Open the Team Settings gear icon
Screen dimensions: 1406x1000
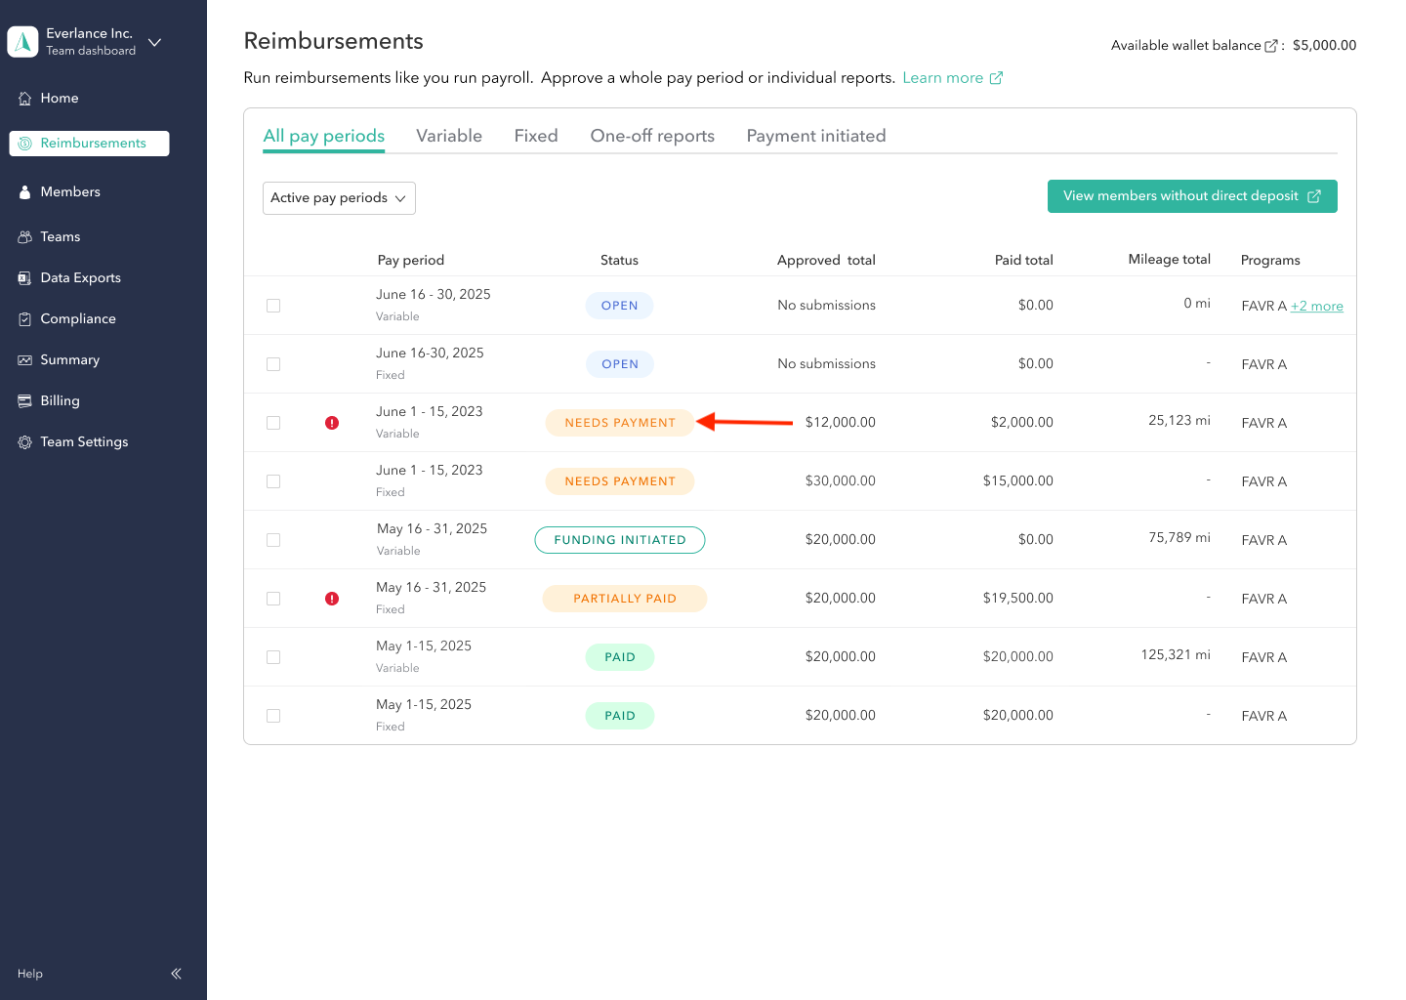click(x=23, y=441)
